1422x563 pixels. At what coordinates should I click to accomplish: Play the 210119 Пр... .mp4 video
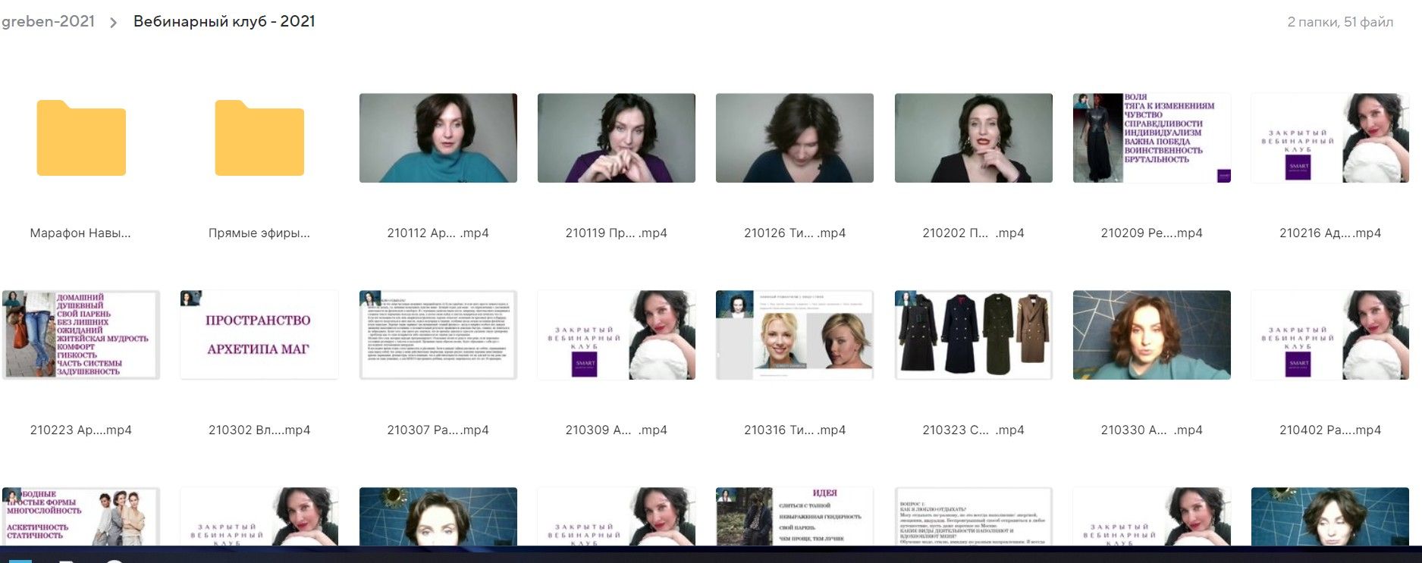[x=616, y=138]
